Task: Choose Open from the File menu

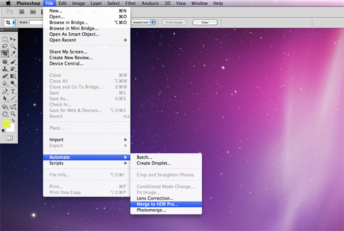Action: pyautogui.click(x=87, y=17)
